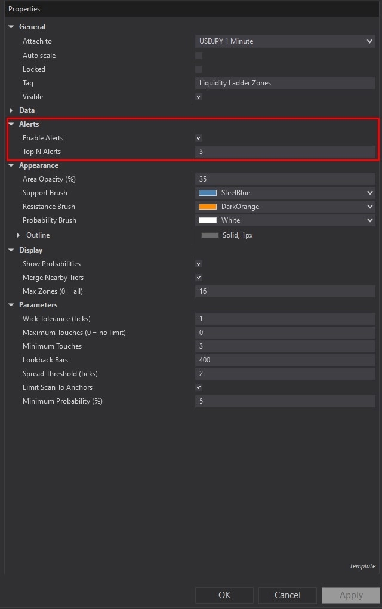Expand the Outline sub-property
This screenshot has height=609, width=382.
tap(19, 235)
